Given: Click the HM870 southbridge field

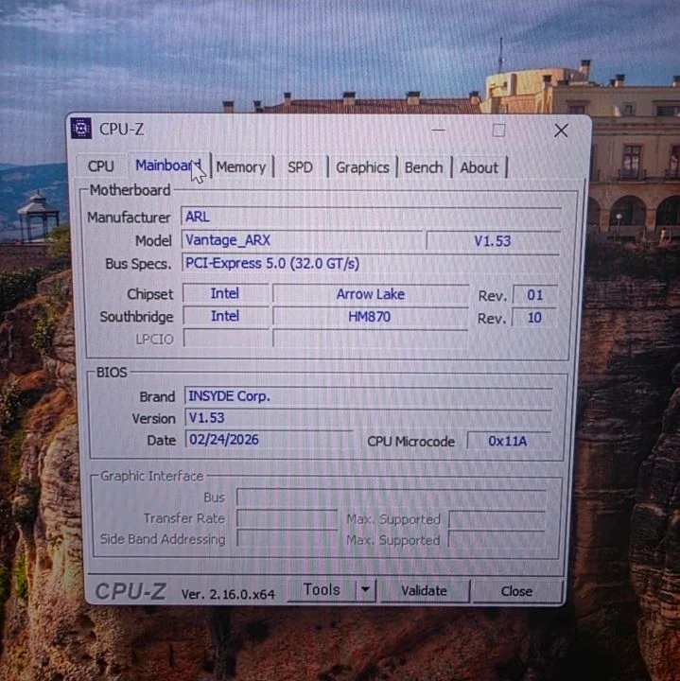Looking at the screenshot, I should pos(370,317).
